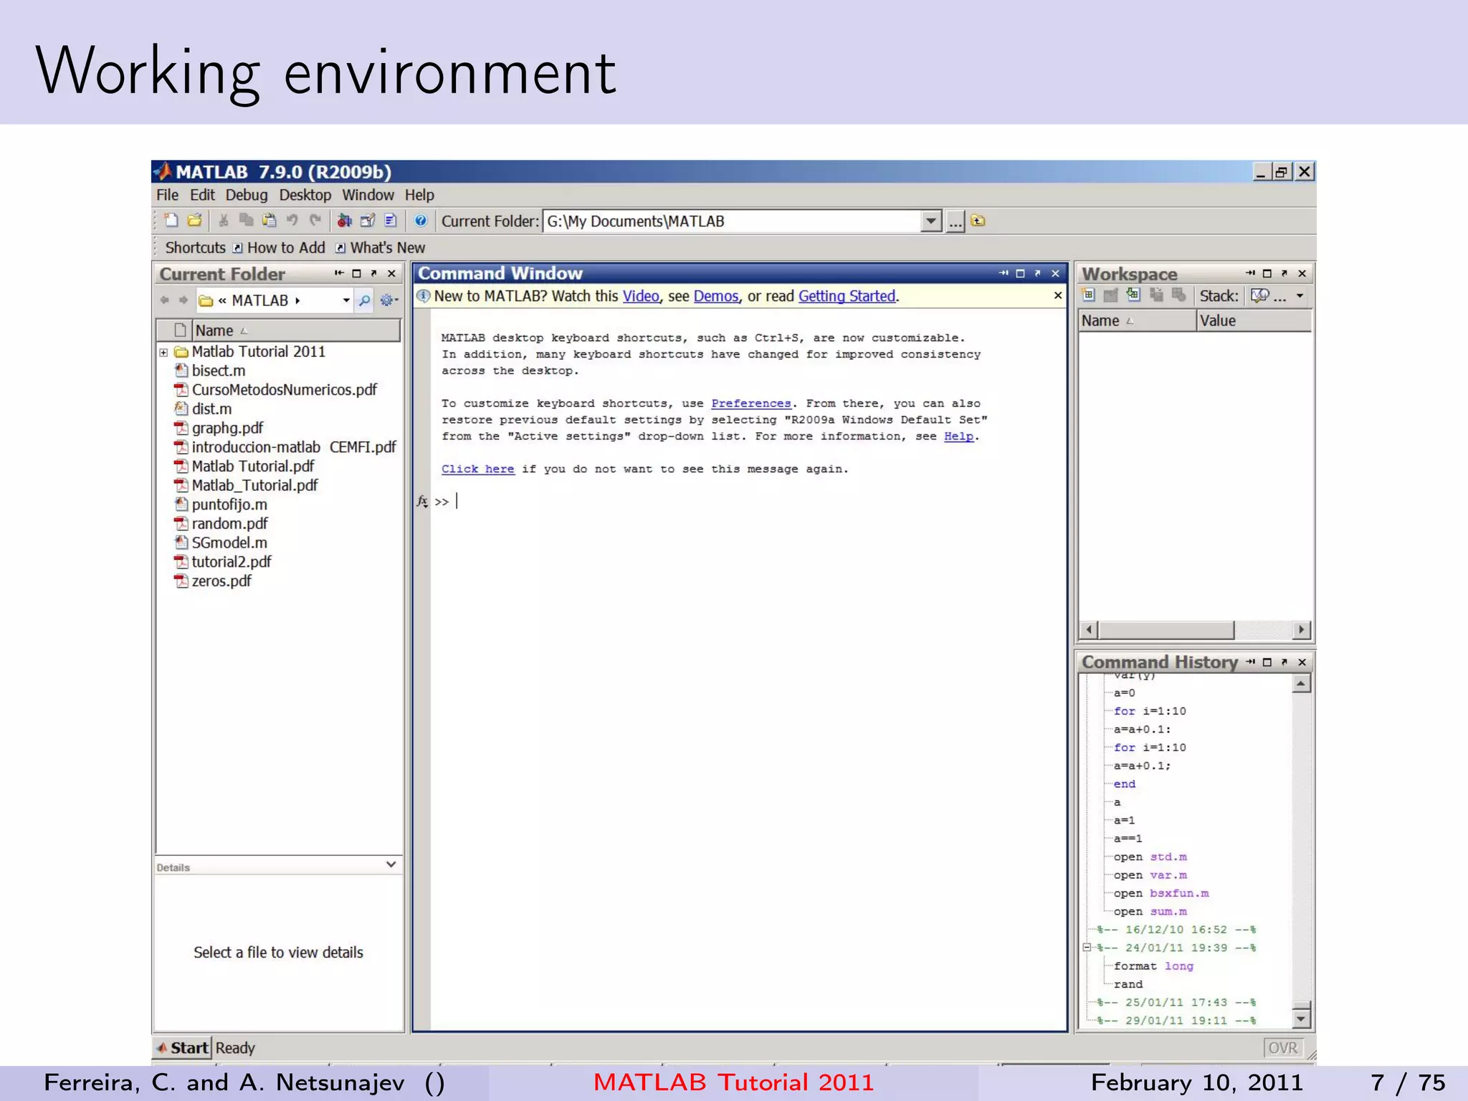Image resolution: width=1468 pixels, height=1101 pixels.
Task: Click the Open File folder icon
Action: (x=194, y=221)
